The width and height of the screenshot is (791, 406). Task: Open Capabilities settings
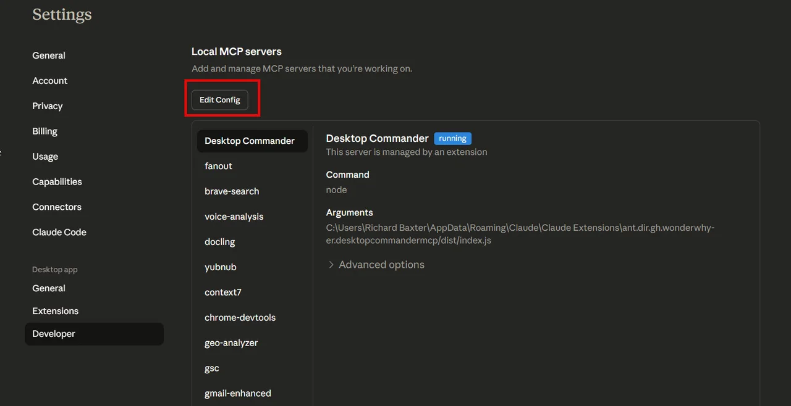[57, 182]
